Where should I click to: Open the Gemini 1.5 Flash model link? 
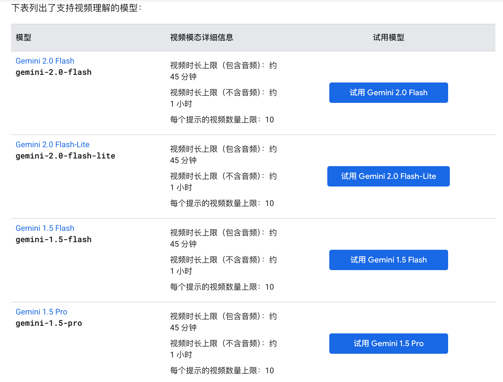click(x=45, y=228)
